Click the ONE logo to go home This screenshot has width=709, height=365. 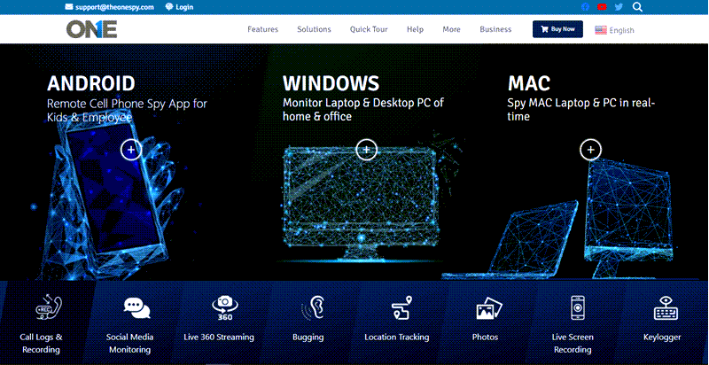[x=91, y=29]
